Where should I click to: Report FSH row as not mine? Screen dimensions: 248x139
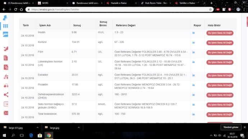[220, 52]
